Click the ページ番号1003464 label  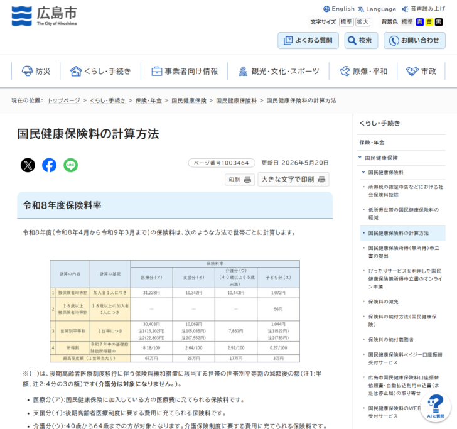coord(222,163)
